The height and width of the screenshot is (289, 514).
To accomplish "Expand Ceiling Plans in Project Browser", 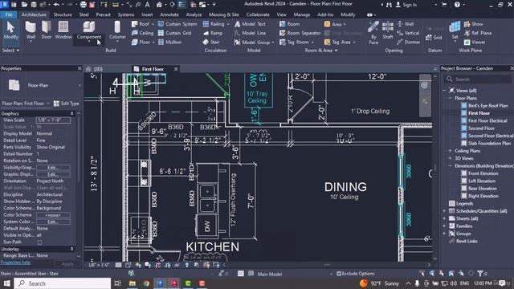I will [450, 151].
